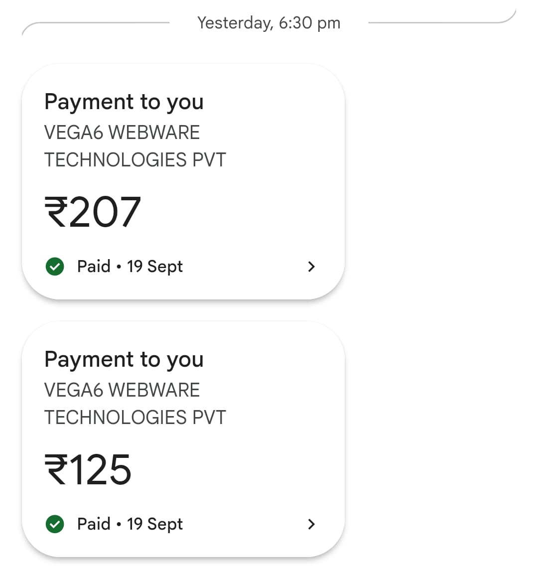Click "19 Sept" date on ₹207 card
538x574 pixels.
pyautogui.click(x=155, y=267)
